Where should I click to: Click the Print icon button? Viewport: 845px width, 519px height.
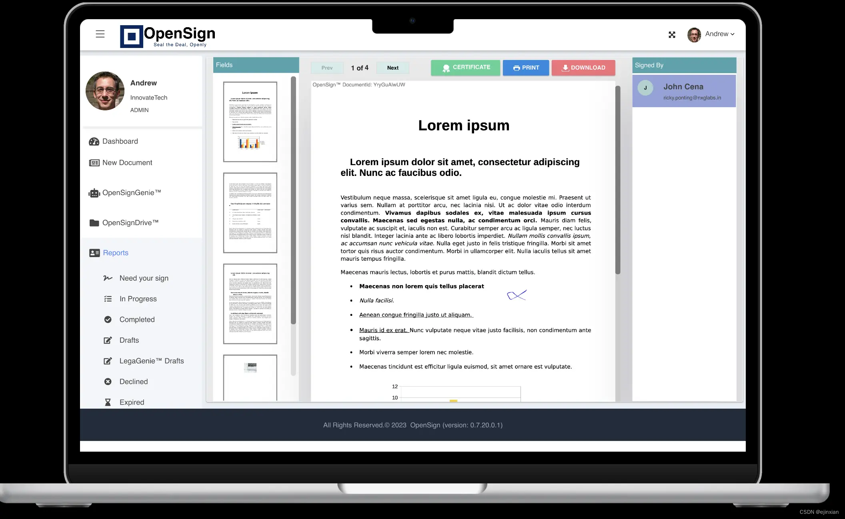526,67
